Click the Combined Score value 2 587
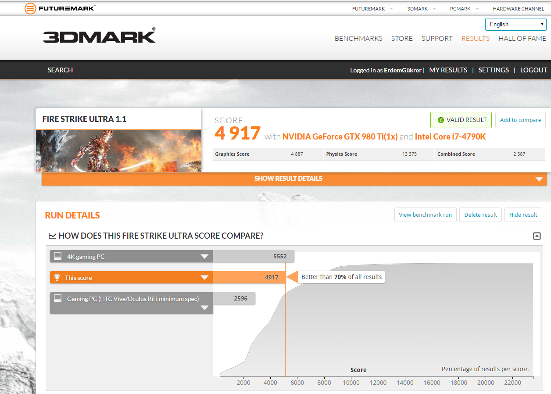551x394 pixels. pos(519,154)
